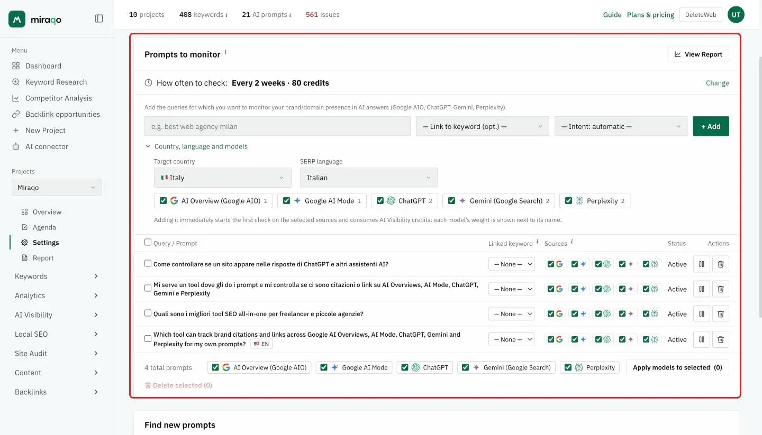Open the UT user avatar menu
Screen dimensions: 762x435
[x=736, y=15]
